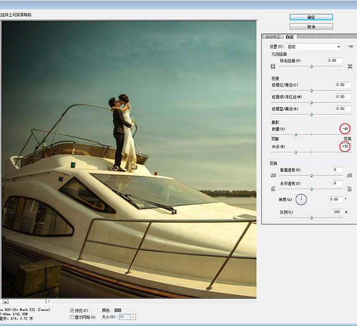Click the vignette midpoint value field
The width and height of the screenshot is (357, 326).
346,146
